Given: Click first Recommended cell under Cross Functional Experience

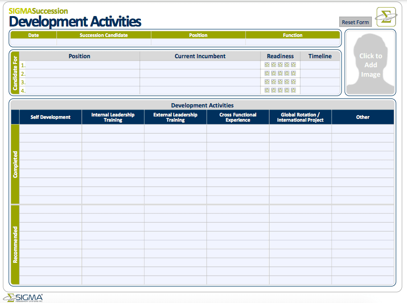Looking at the screenshot, I should click(x=238, y=209).
